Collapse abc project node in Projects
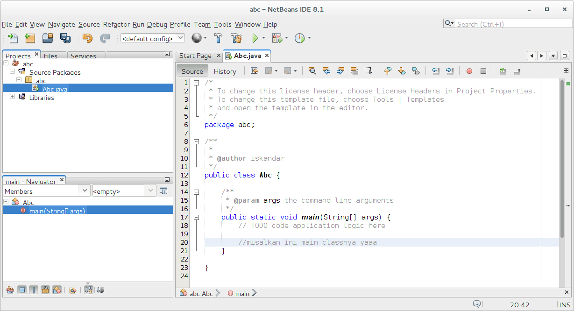574x311 pixels. (6, 63)
